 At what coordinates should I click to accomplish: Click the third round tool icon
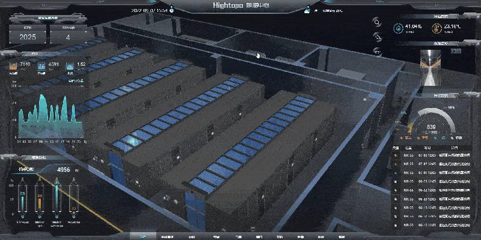tap(377, 51)
